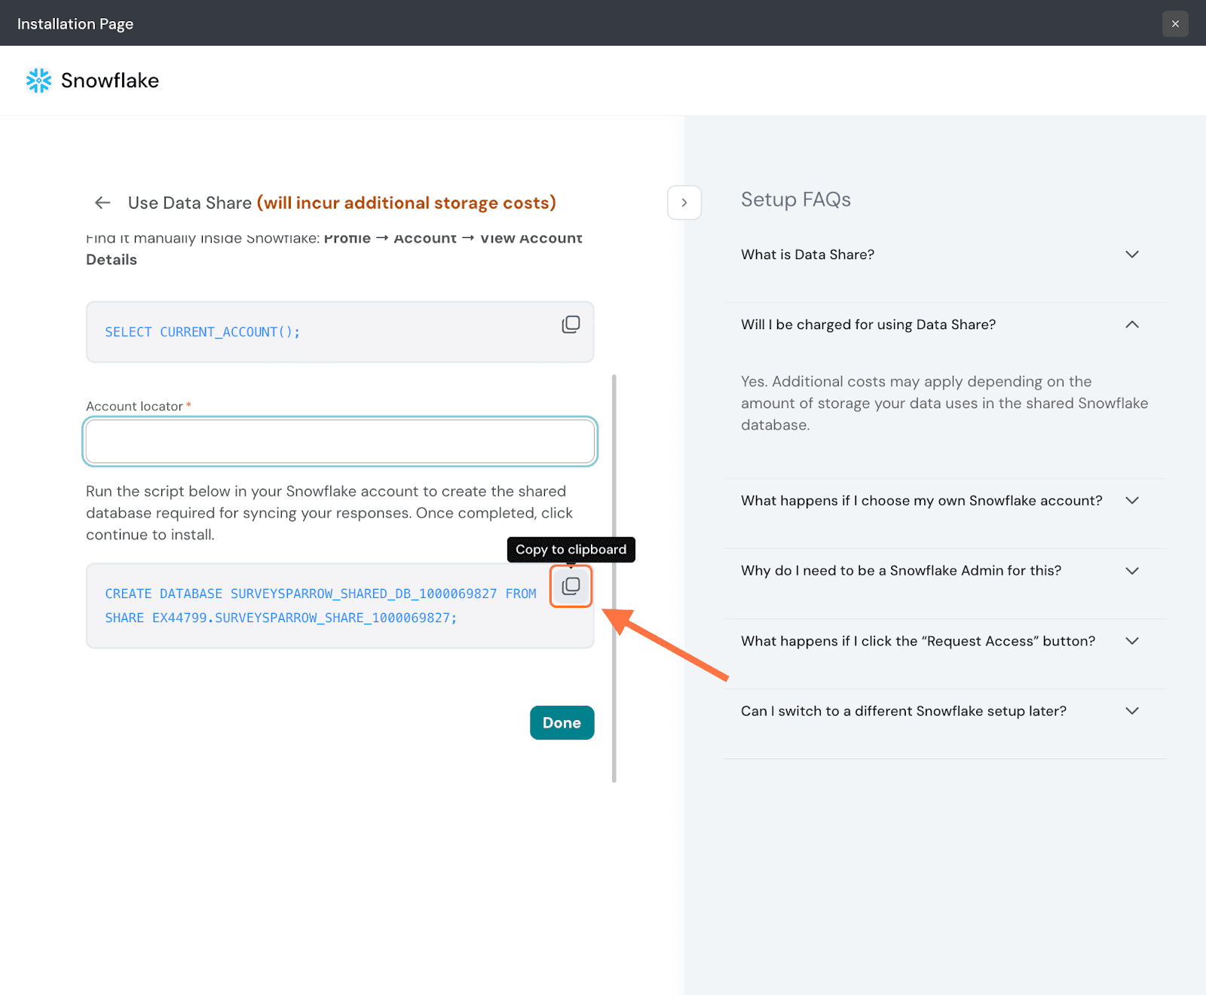The height and width of the screenshot is (995, 1206).
Task: Click the back arrow beside Use Data Share
Action: point(103,203)
